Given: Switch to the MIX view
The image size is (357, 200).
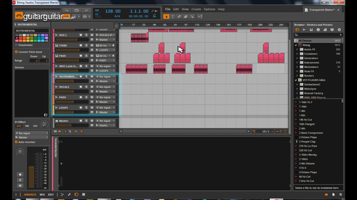Looking at the screenshot, I should pos(42,195).
